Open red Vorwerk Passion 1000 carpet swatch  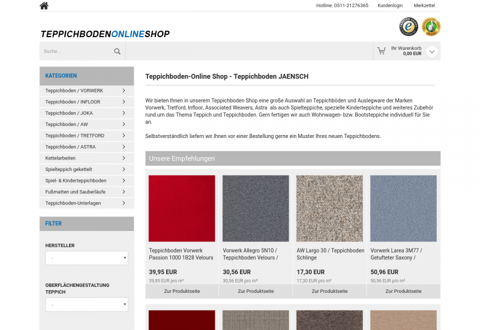pyautogui.click(x=182, y=208)
